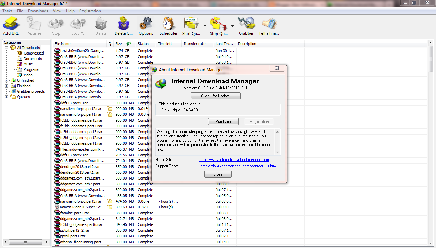This screenshot has width=436, height=248.
Task: Click the Resume toolbar icon
Action: click(34, 24)
